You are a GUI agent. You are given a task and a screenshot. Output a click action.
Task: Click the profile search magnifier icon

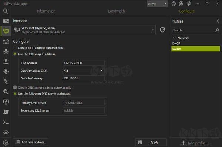pos(217,30)
